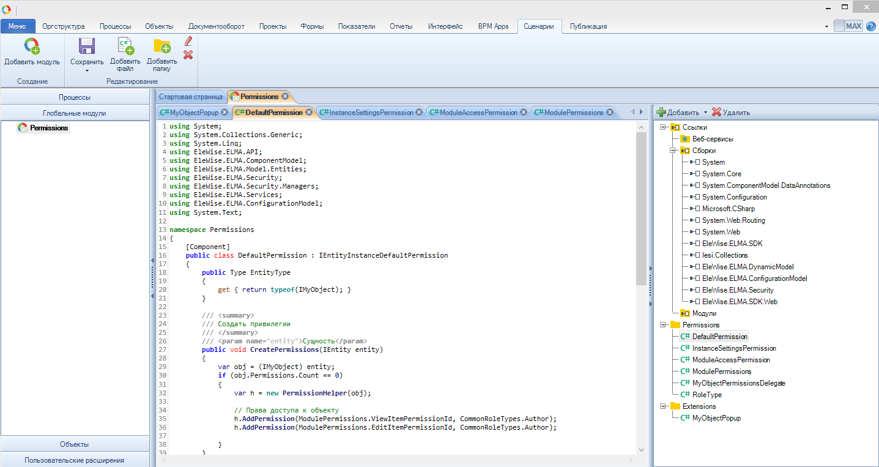This screenshot has height=467, width=879.
Task: Collapse the Сборки tree node
Action: 672,151
